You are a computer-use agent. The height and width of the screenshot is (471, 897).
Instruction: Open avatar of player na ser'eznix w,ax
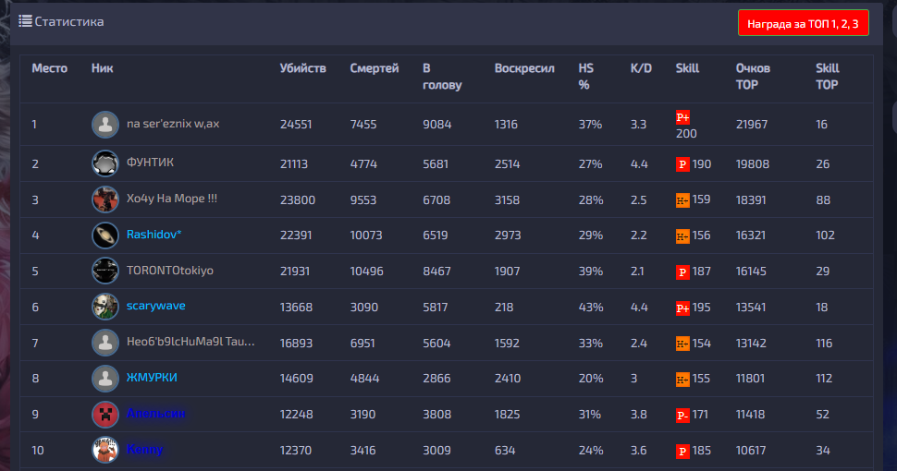tap(105, 124)
